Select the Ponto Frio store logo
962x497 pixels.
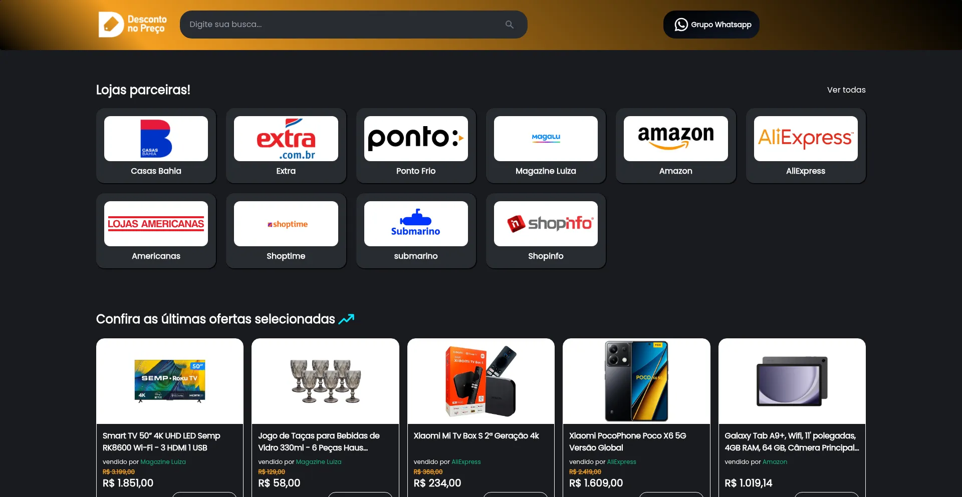tap(416, 139)
